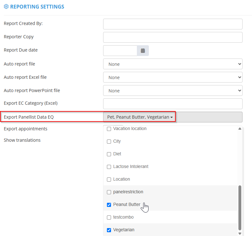
Task: Collapse the Export Panellist Data EQ multiselect
Action: (140, 117)
